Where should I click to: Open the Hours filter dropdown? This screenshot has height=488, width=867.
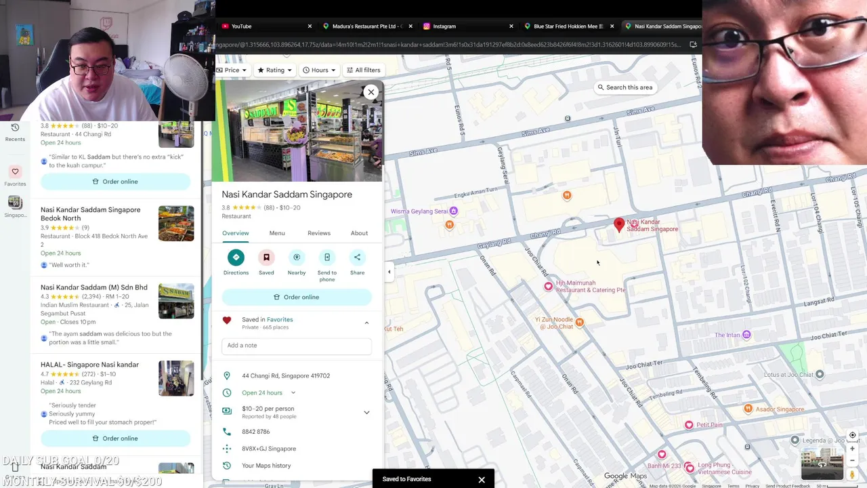(x=318, y=70)
